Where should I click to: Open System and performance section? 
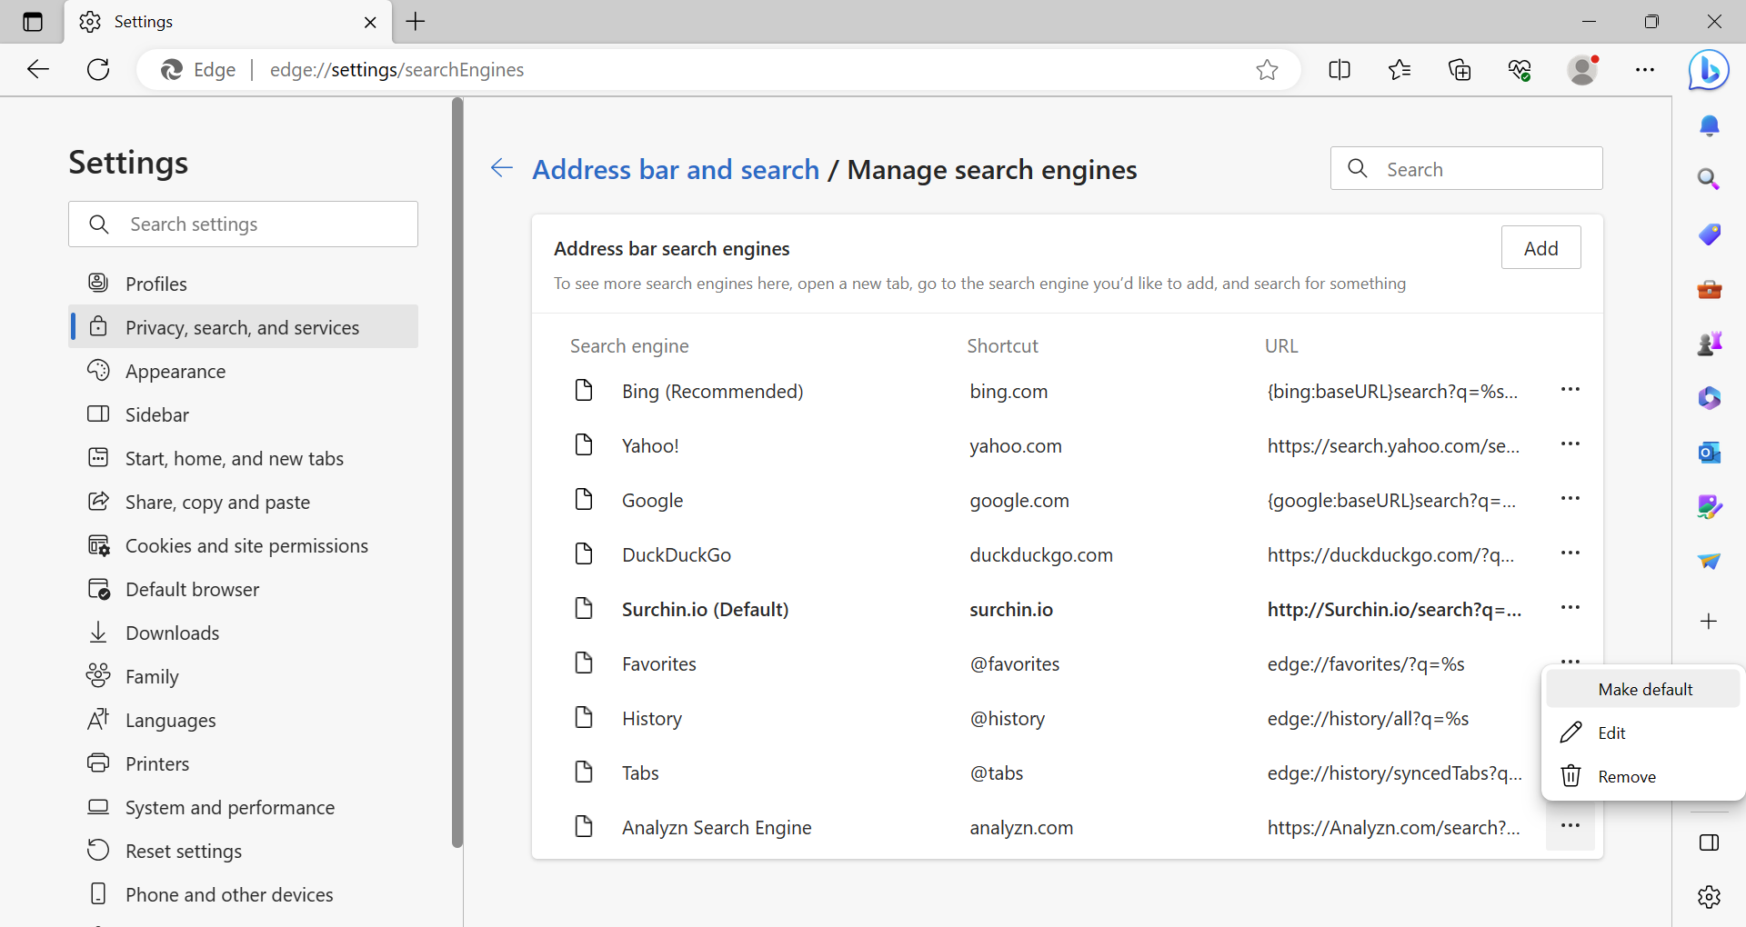pyautogui.click(x=244, y=807)
